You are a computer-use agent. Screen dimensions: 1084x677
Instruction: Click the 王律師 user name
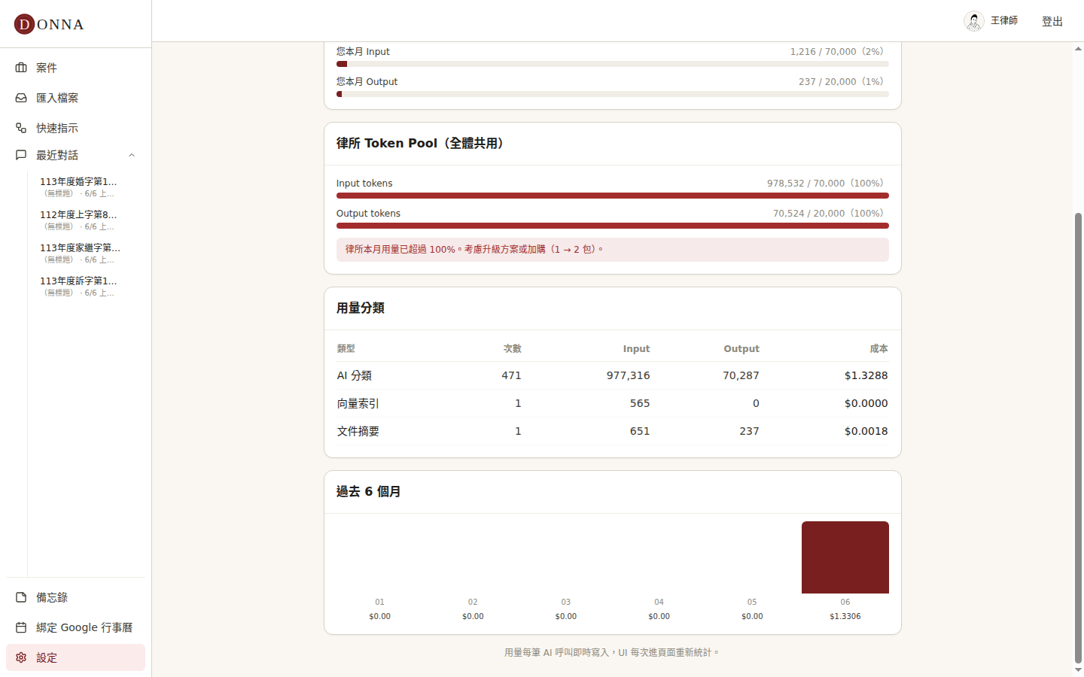pyautogui.click(x=1004, y=20)
